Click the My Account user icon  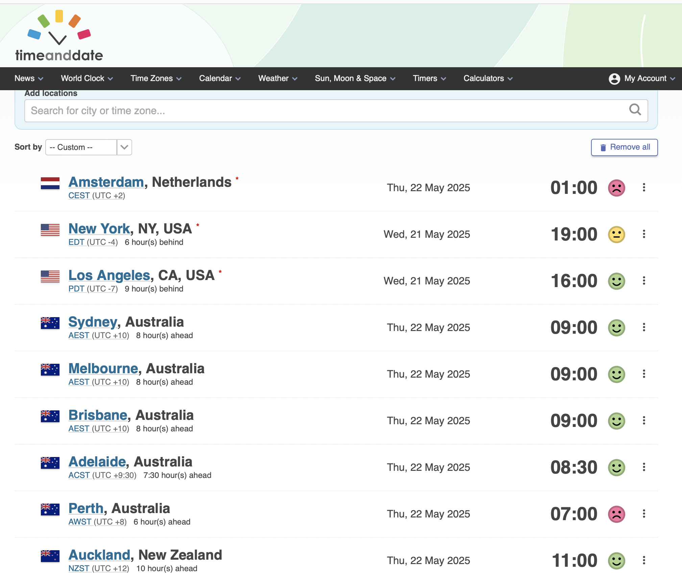pos(614,79)
